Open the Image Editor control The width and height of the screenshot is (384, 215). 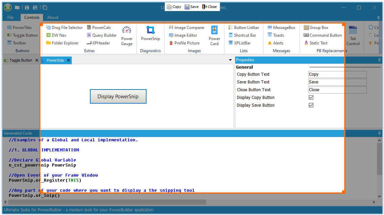[183, 35]
